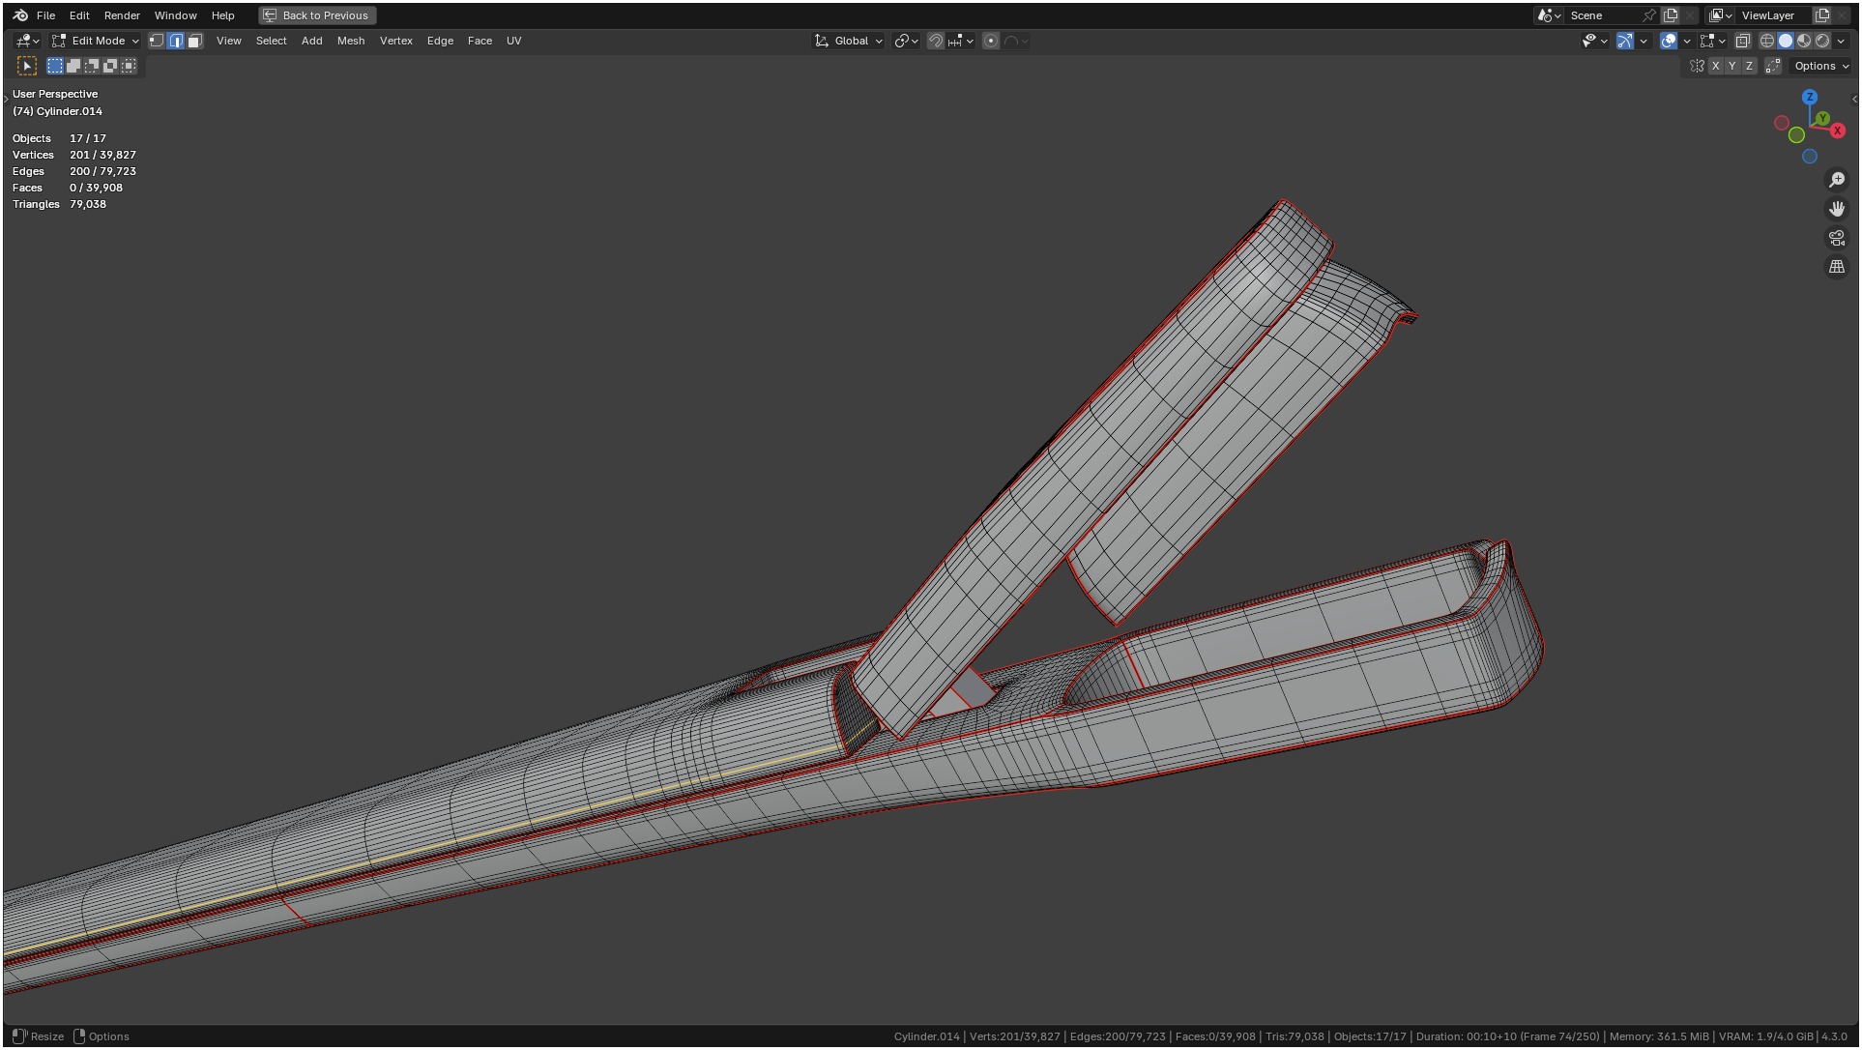Click the zoom view magnifier icon

(1836, 180)
